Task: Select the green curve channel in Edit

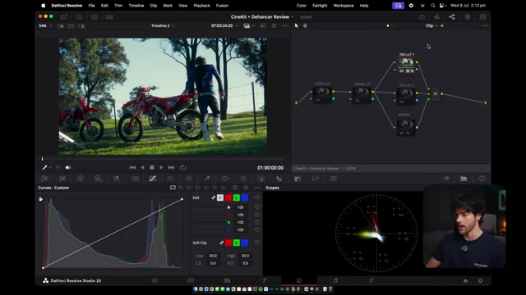Action: [x=237, y=197]
